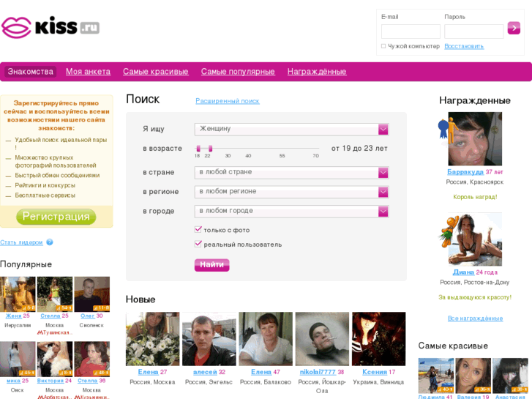Viewport: 532px width, 399px height.
Task: Open the Я ищу gender dropdown
Action: click(x=291, y=129)
